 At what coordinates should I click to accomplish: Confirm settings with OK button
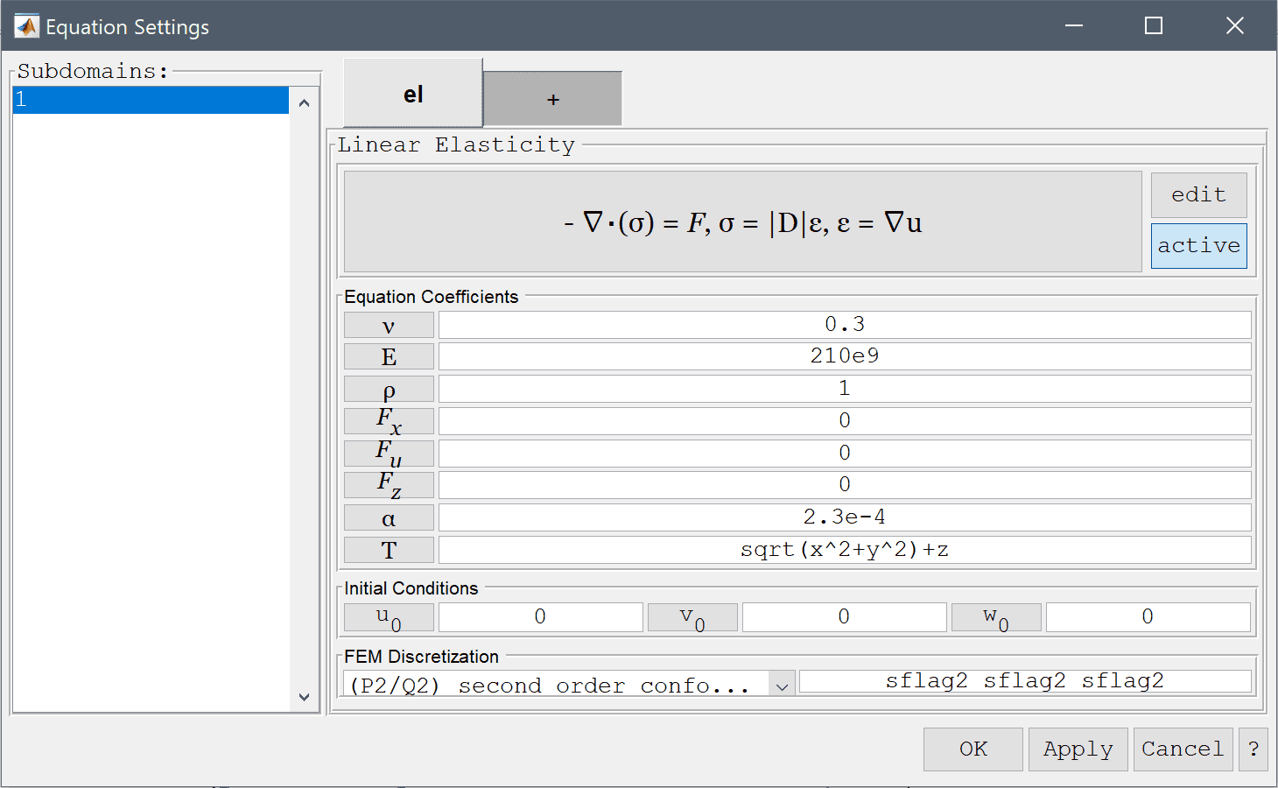click(973, 749)
